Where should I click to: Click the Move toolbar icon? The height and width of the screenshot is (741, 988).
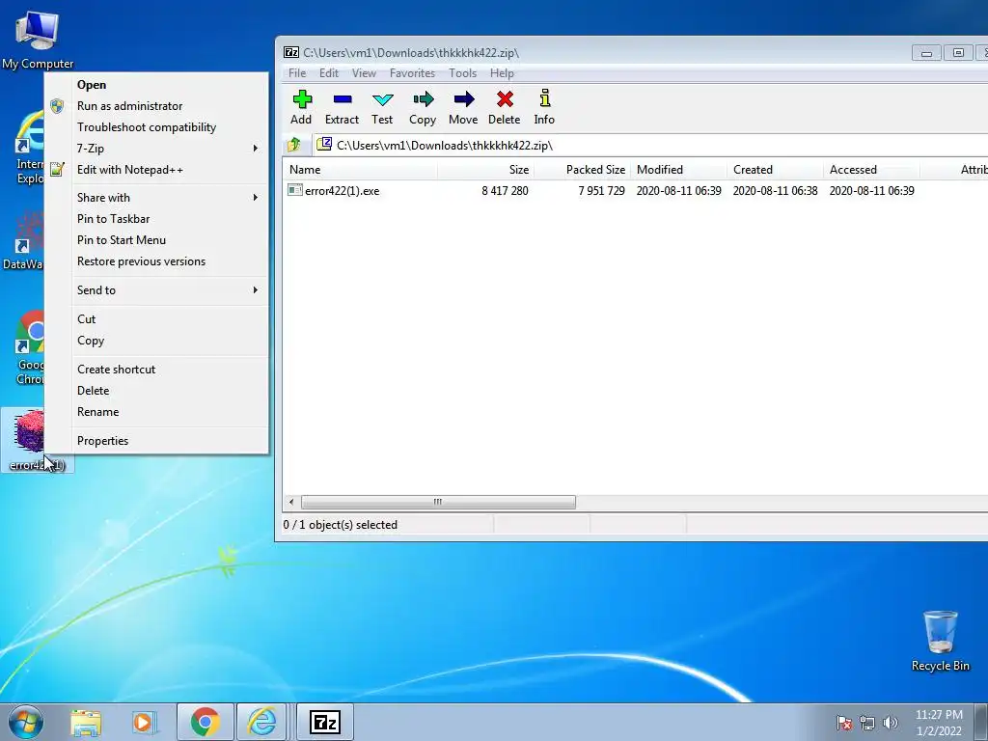pos(464,99)
